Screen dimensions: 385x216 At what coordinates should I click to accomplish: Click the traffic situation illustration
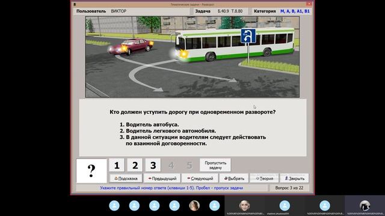(x=192, y=57)
